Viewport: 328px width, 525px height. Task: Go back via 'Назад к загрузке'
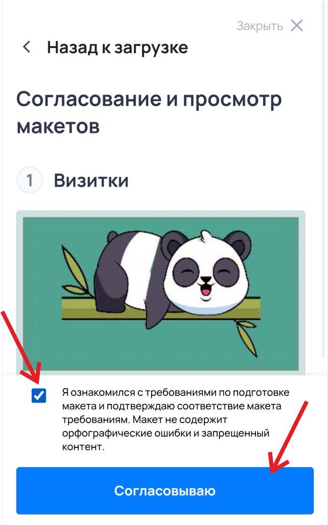point(117,47)
